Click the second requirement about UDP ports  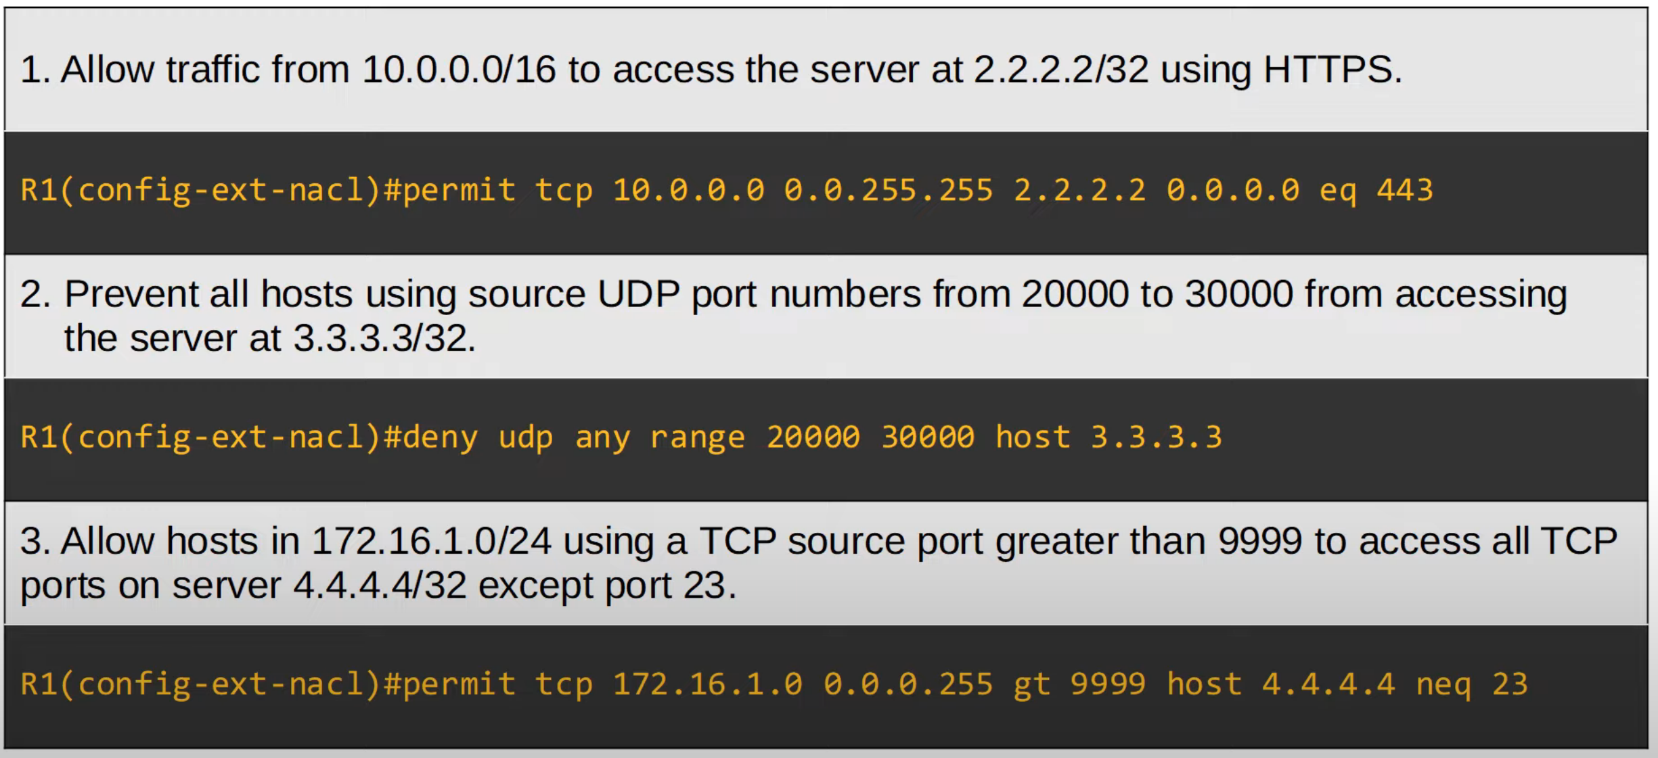(793, 316)
